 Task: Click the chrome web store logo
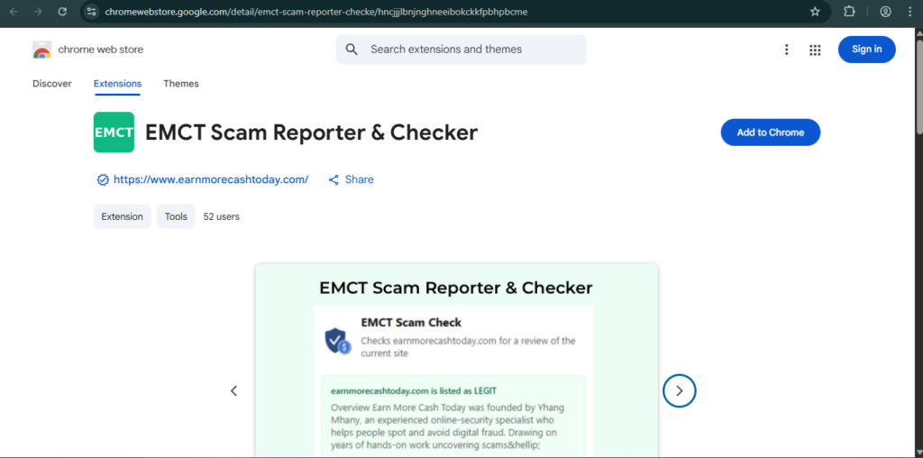point(41,50)
